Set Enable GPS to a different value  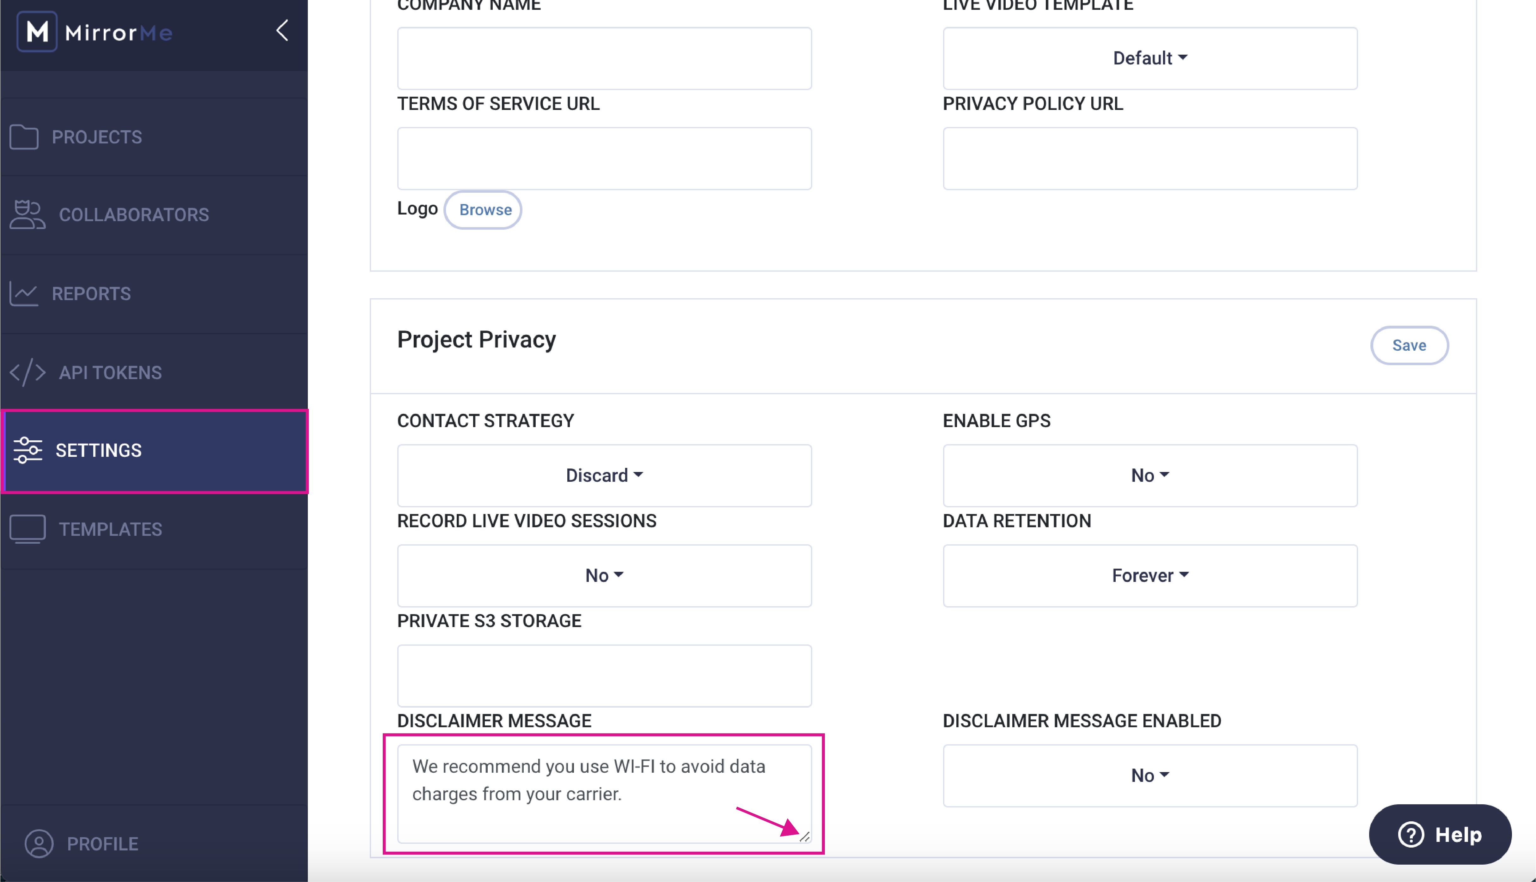pos(1149,475)
